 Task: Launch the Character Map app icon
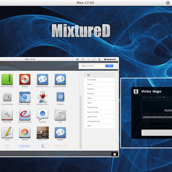tap(7, 97)
